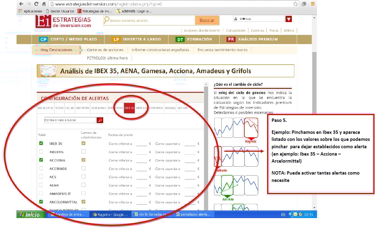The width and height of the screenshot is (377, 230).
Task: Uncheck the ACCIONA valor checkbox
Action: pos(41,160)
